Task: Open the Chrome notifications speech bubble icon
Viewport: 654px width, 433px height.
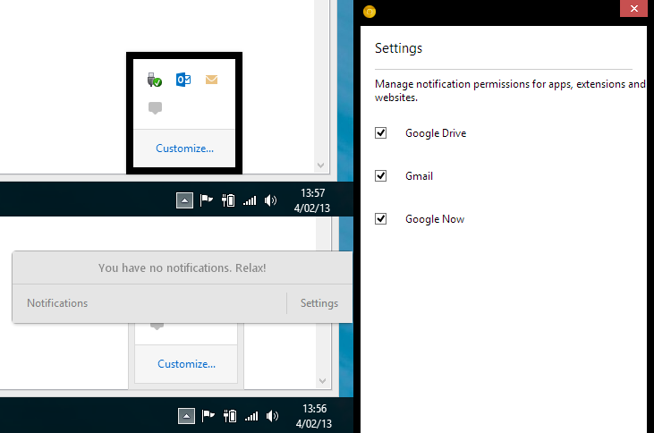Action: coord(155,107)
